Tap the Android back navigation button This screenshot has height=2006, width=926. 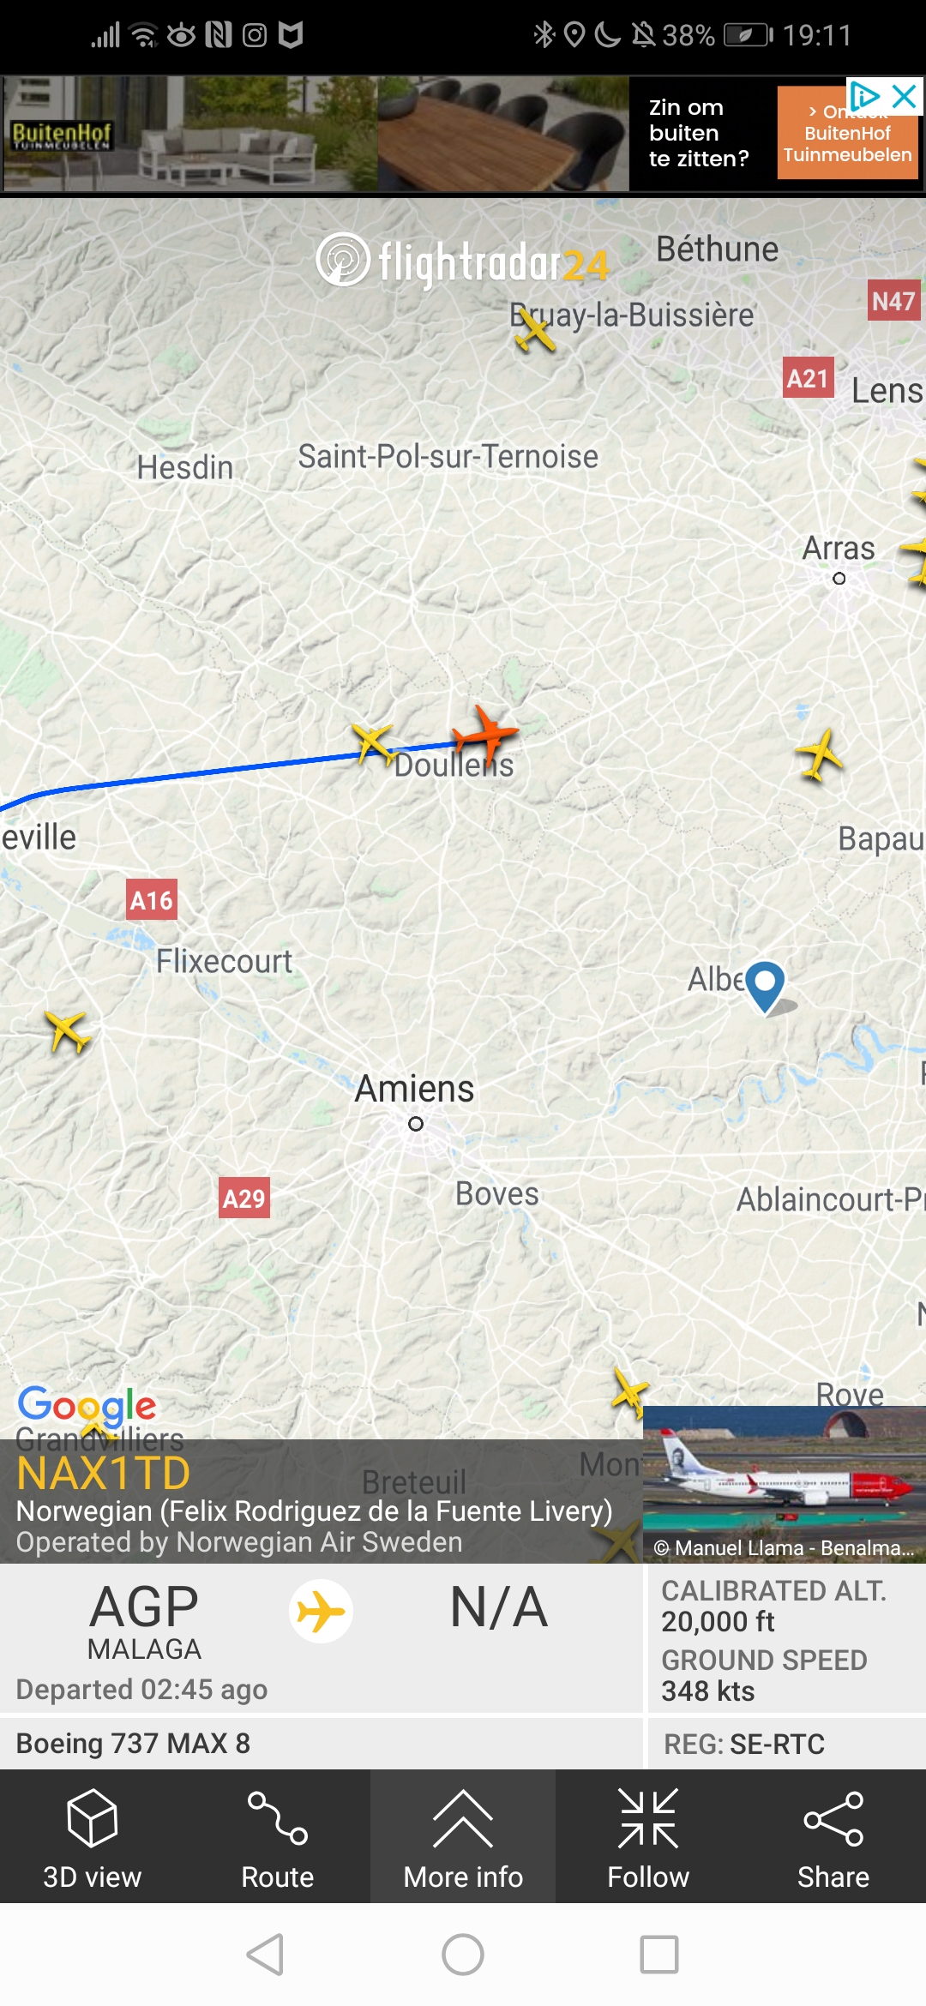[265, 1955]
